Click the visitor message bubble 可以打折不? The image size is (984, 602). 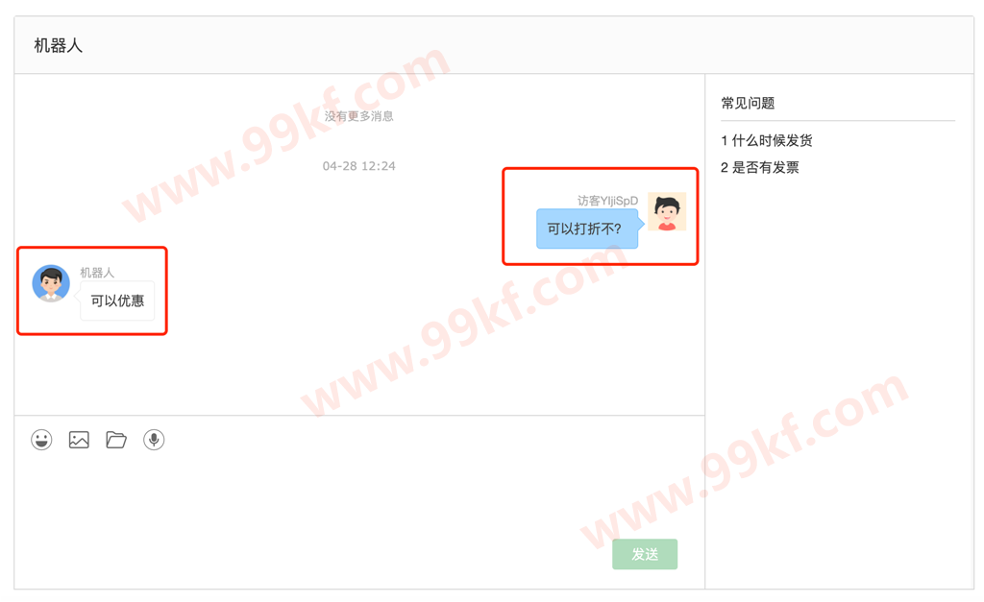click(587, 229)
